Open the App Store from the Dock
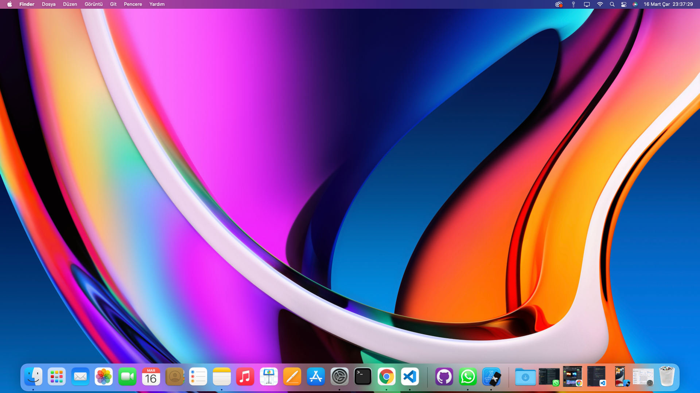This screenshot has width=700, height=393. (316, 377)
